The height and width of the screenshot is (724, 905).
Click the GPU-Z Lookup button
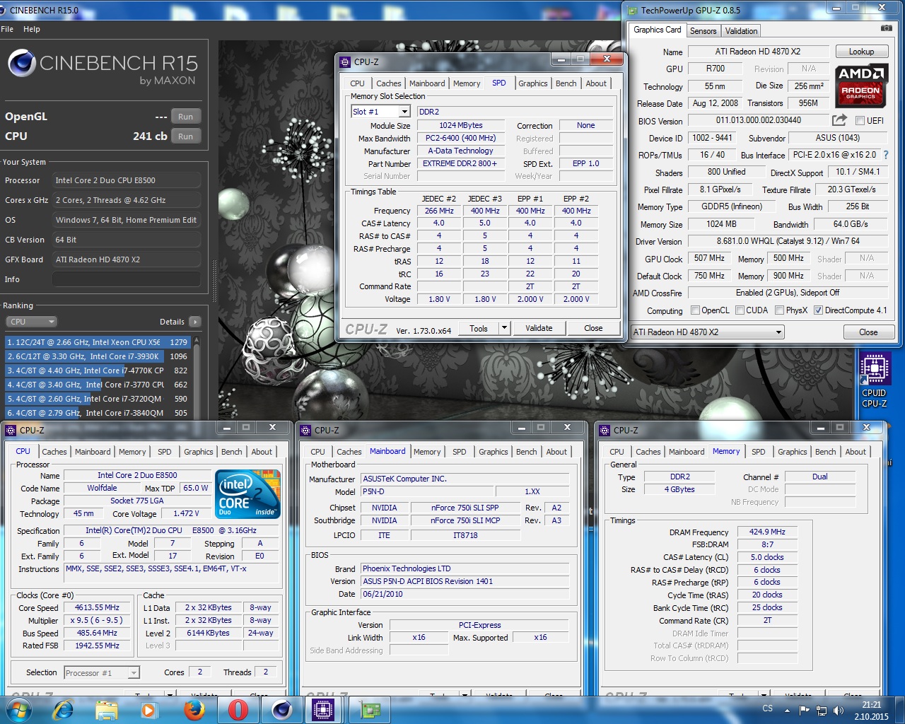(861, 52)
